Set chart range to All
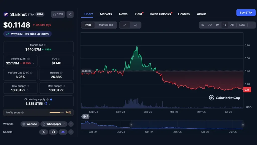The image size is (257, 145). (x=232, y=25)
